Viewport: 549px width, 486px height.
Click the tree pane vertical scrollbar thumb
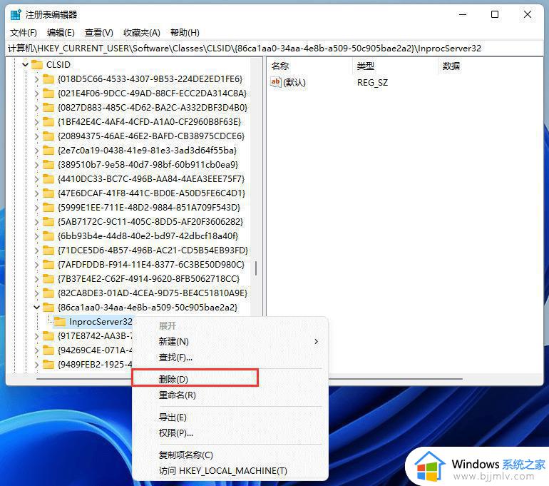click(x=256, y=268)
